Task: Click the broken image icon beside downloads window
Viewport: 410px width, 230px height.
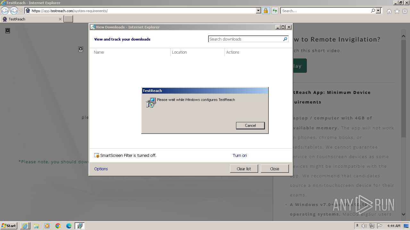Action: tap(81, 49)
